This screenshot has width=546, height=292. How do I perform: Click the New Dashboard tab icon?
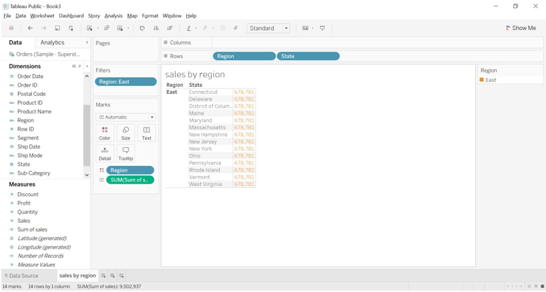point(112,275)
